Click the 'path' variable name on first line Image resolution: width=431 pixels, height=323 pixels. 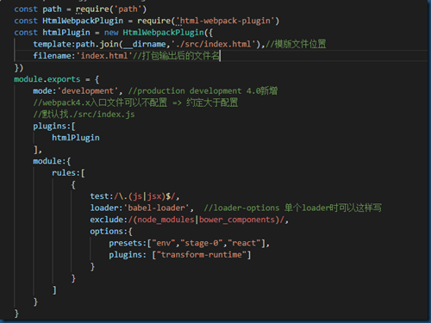pyautogui.click(x=52, y=9)
